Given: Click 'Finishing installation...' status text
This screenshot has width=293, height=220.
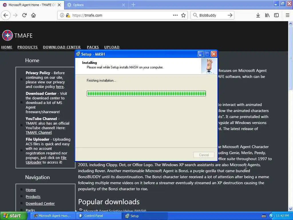Looking at the screenshot, I should click(x=101, y=80).
